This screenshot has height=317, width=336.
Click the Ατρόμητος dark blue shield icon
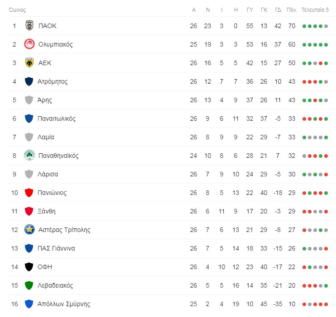click(29, 81)
